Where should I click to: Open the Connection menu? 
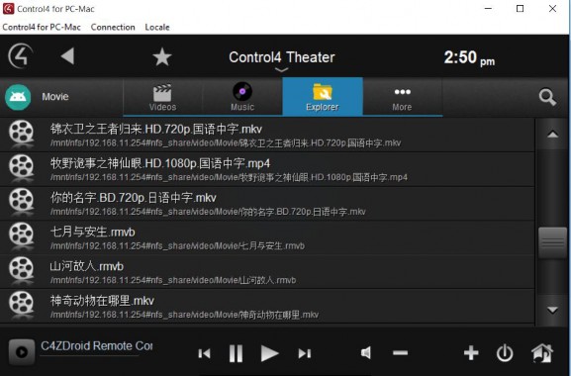tap(113, 27)
